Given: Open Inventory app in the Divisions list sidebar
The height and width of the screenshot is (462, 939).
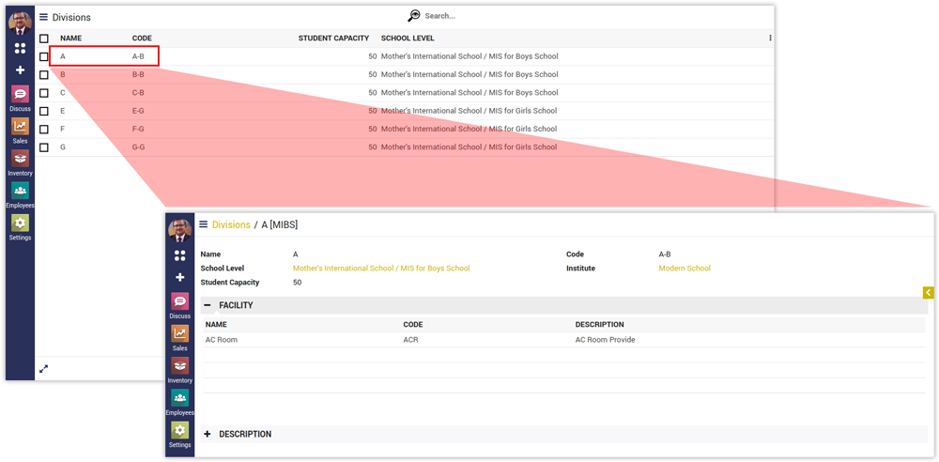Looking at the screenshot, I should [x=20, y=159].
